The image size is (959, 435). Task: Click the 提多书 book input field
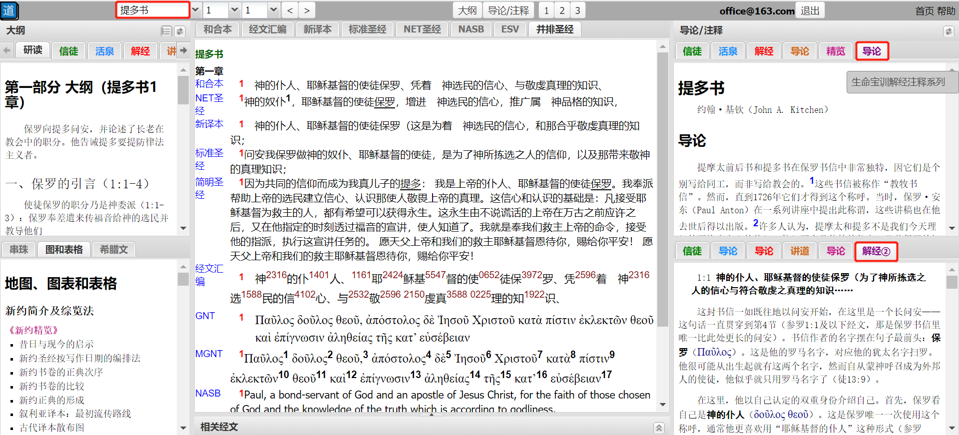pos(152,10)
